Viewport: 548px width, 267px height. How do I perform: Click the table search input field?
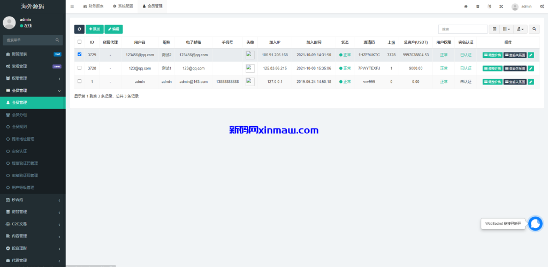(463, 29)
